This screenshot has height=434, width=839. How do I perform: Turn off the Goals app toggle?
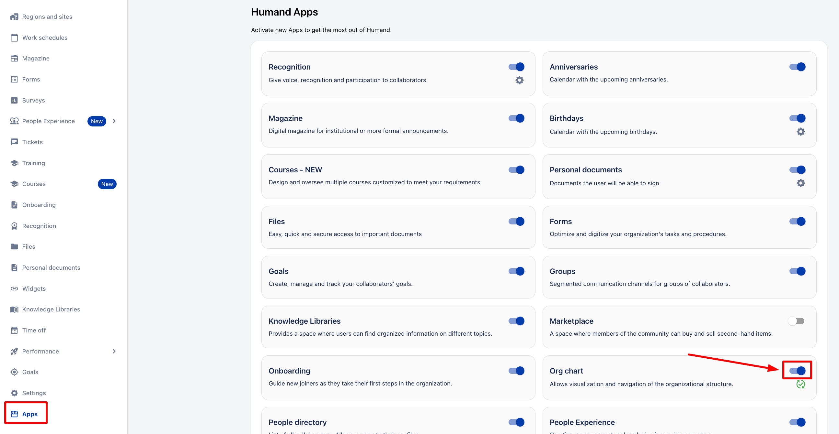516,271
